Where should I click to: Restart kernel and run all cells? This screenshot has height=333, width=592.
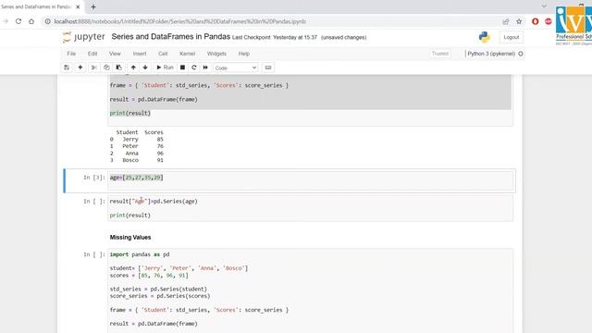coord(205,68)
